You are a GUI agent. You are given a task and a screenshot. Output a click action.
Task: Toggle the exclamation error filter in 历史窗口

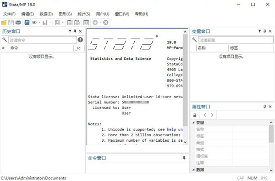tap(80, 40)
